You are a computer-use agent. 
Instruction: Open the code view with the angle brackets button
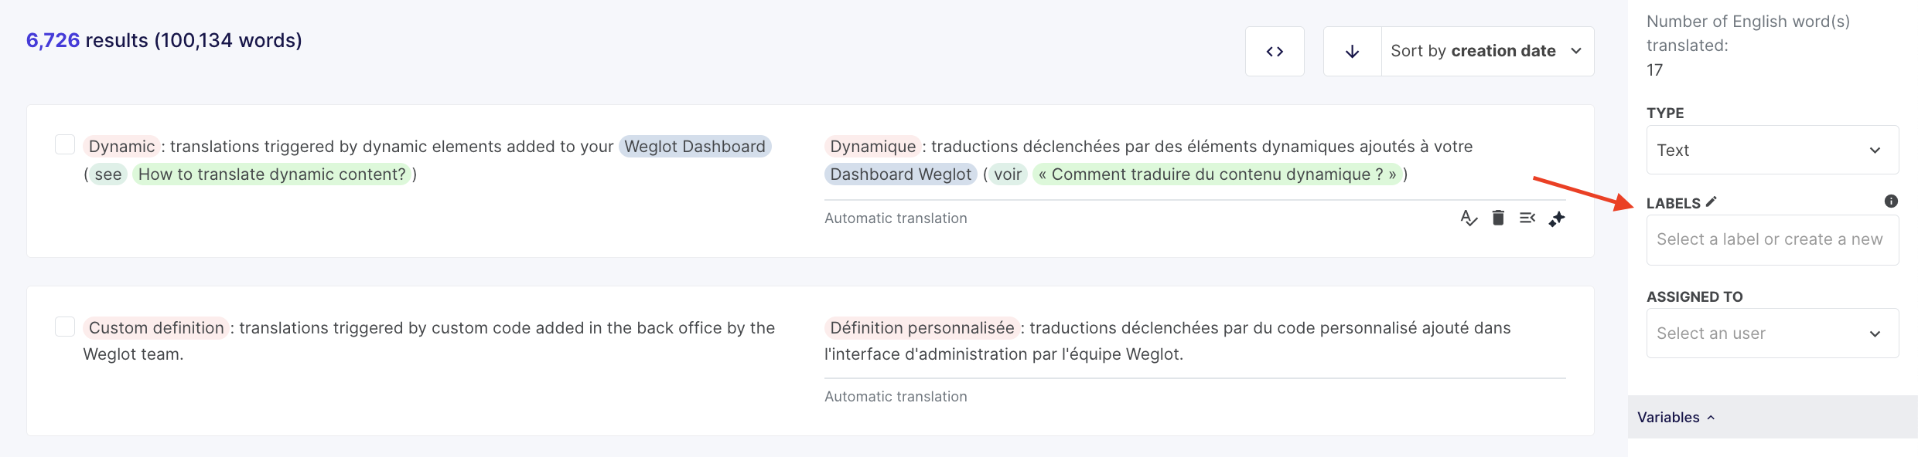coord(1275,52)
